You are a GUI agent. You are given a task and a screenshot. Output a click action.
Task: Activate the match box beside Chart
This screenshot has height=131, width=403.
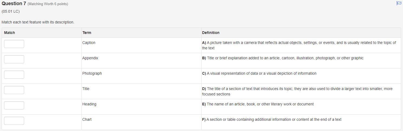pyautogui.click(x=14, y=121)
